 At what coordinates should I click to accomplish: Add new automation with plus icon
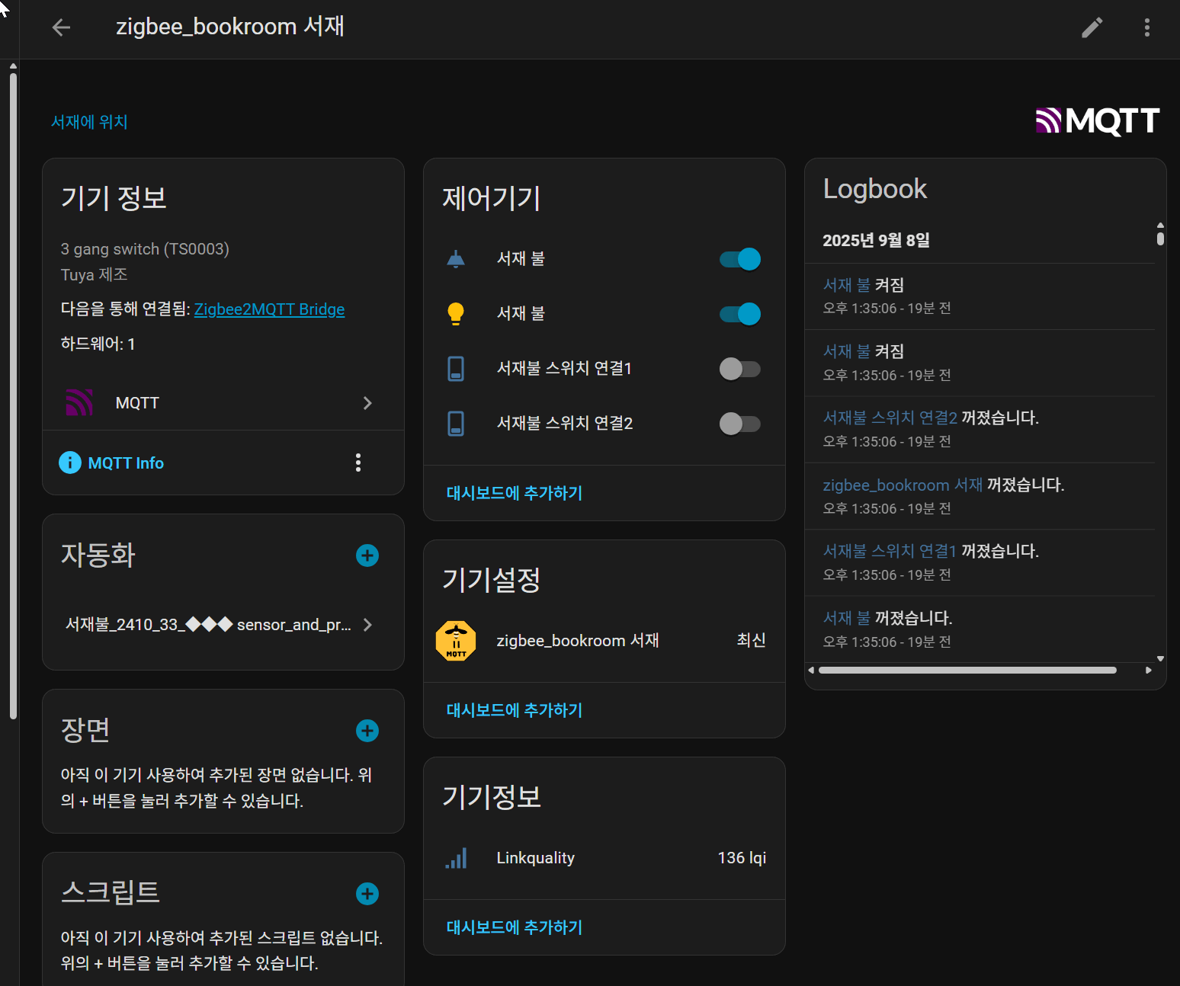point(367,555)
